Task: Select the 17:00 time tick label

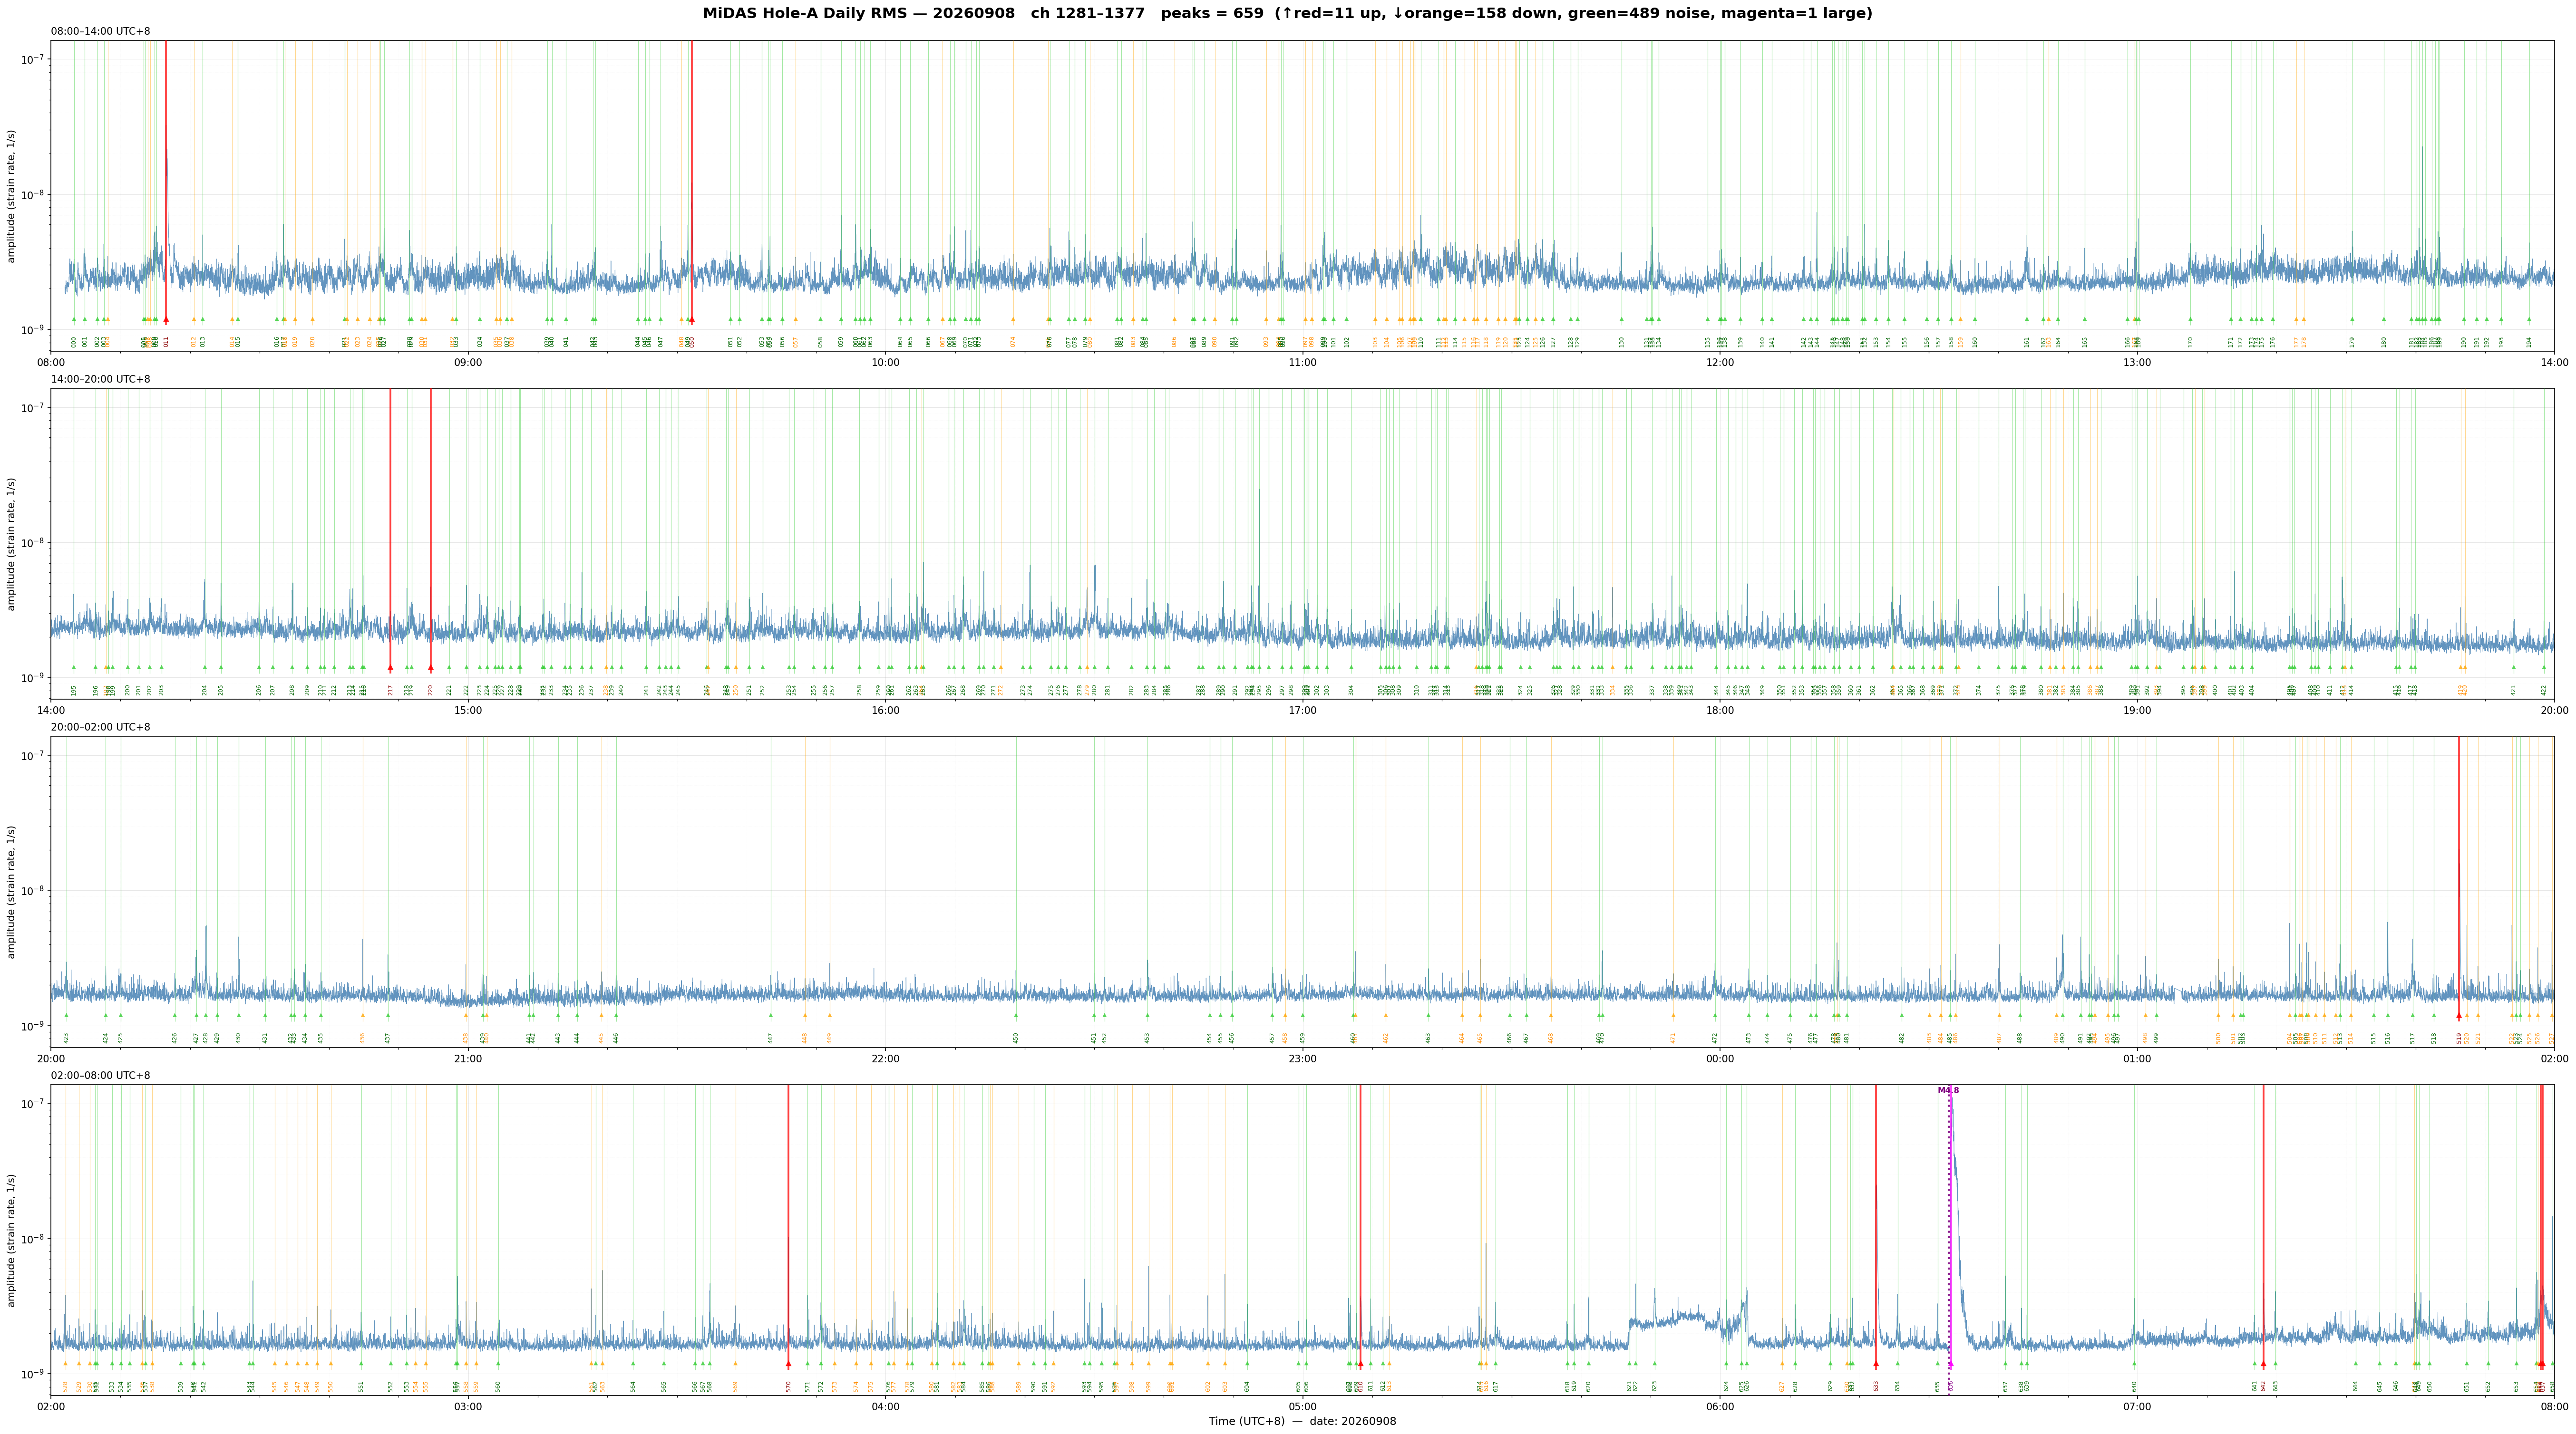Action: (x=1302, y=711)
